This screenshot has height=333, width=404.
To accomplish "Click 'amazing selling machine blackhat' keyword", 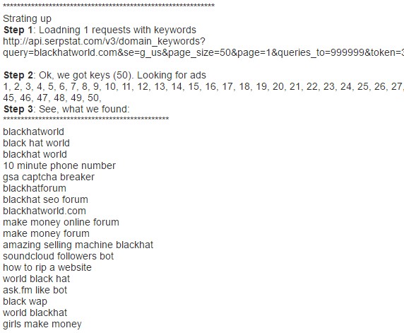I will click(78, 245).
